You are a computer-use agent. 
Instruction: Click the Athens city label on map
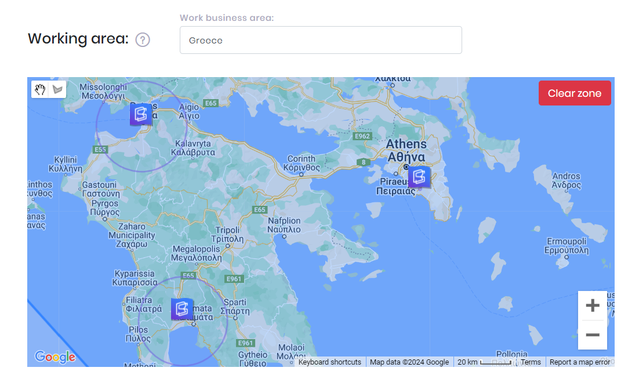pos(406,150)
